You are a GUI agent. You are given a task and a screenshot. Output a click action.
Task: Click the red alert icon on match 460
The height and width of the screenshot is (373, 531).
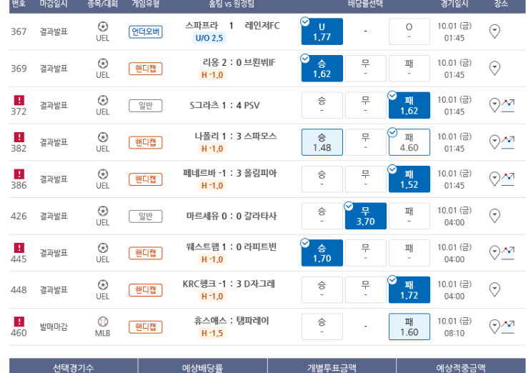[x=19, y=322]
